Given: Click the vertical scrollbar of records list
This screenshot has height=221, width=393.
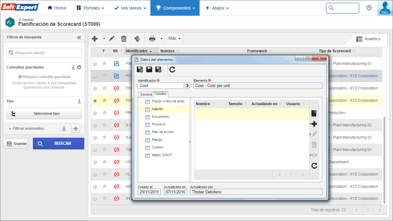Looking at the screenshot, I should point(384,160).
